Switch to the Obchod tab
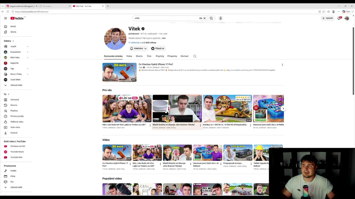This screenshot has width=355, height=199. [x=184, y=56]
